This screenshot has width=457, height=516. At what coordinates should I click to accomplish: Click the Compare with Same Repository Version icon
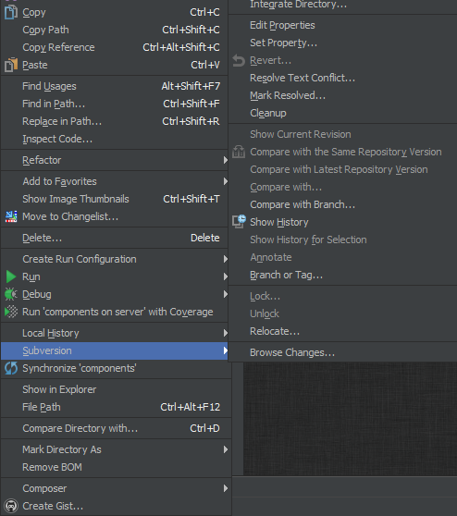pos(239,152)
